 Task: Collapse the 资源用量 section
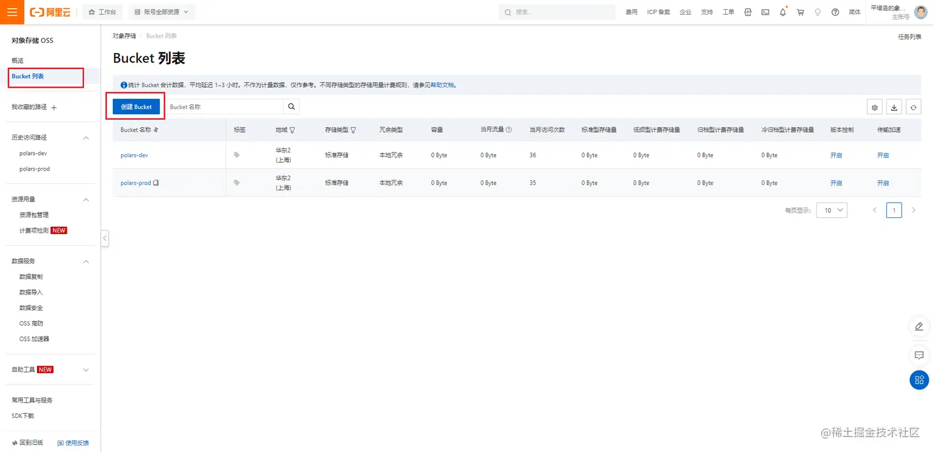coord(86,199)
